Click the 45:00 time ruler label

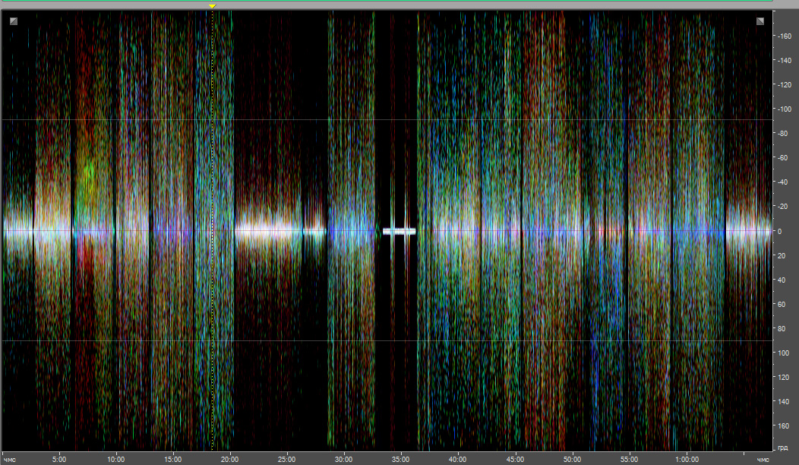[x=515, y=459]
